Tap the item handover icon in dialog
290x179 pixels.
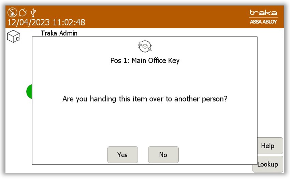coord(145,46)
